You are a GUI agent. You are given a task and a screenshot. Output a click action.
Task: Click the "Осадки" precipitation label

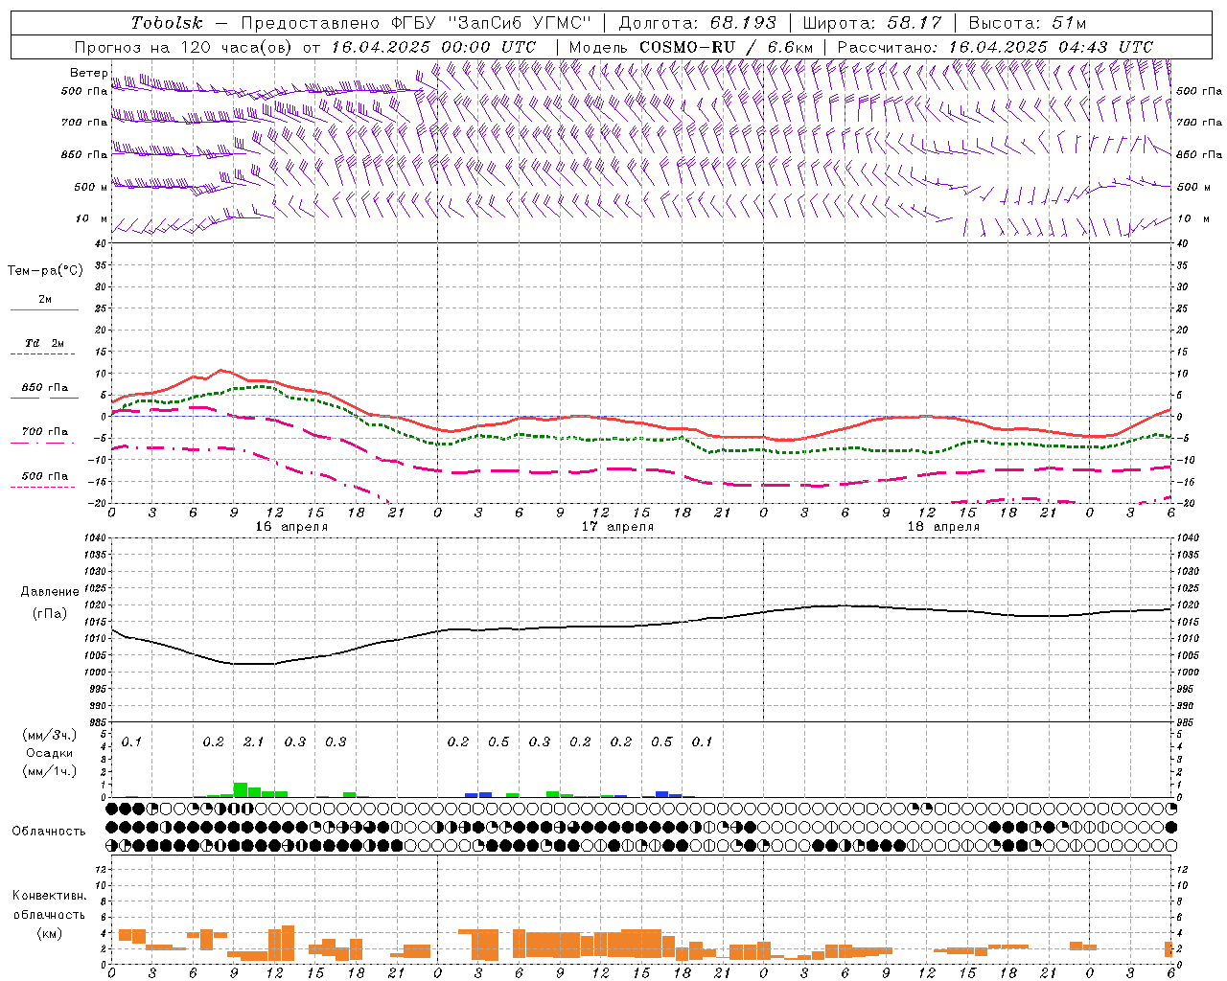50,754
